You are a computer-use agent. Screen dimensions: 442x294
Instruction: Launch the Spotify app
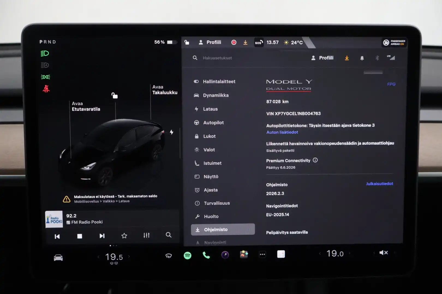(x=187, y=255)
